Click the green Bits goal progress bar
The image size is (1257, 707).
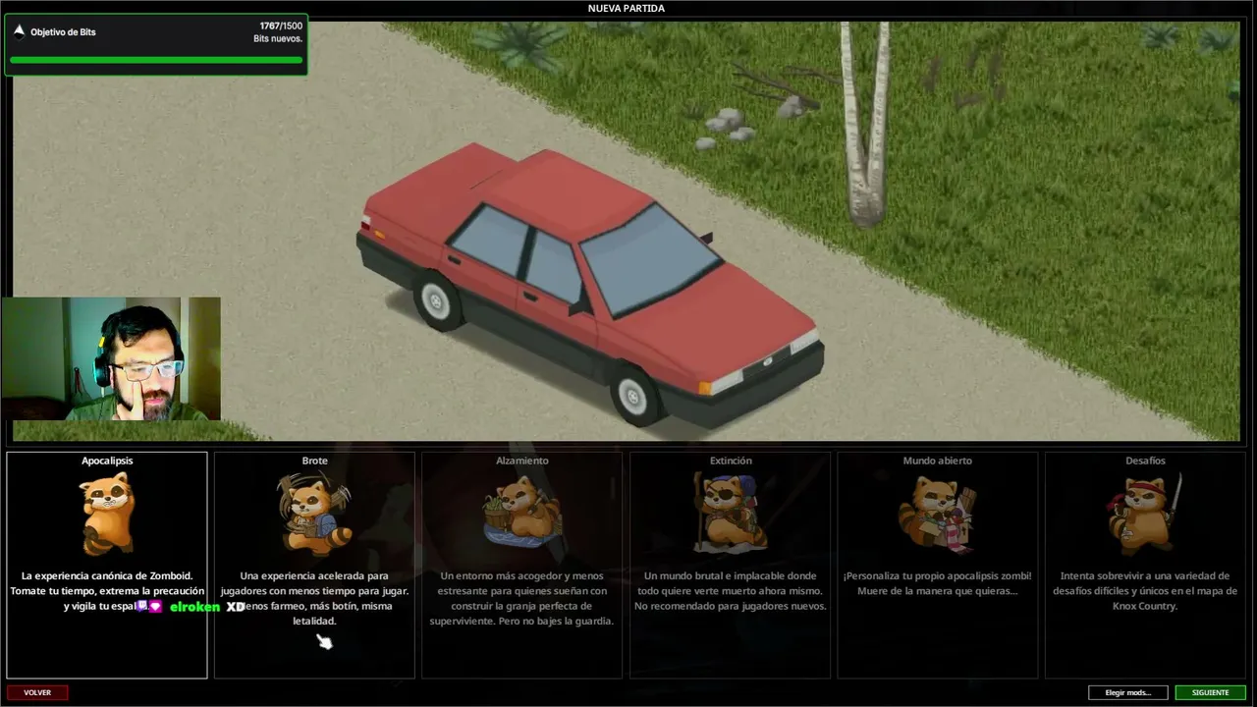(x=156, y=60)
